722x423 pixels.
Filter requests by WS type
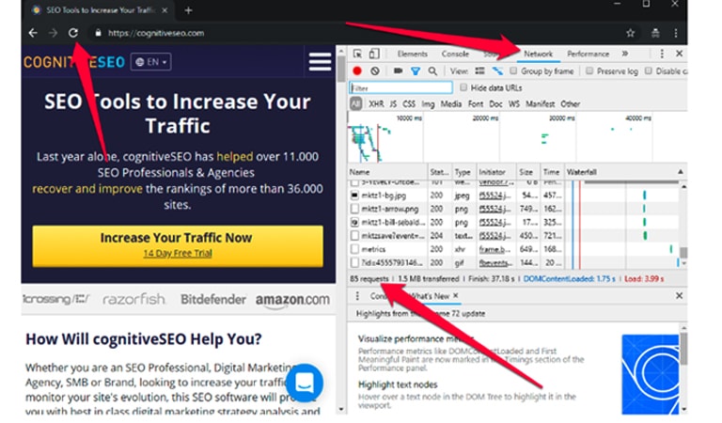(x=514, y=104)
